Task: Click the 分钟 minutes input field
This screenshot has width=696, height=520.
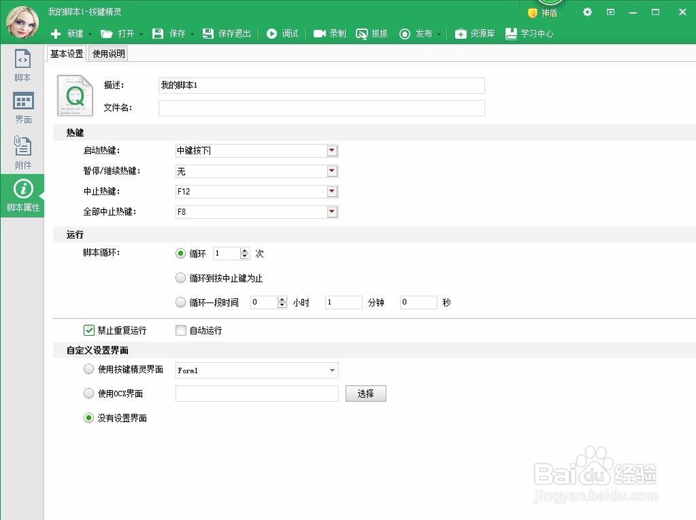Action: (x=344, y=302)
